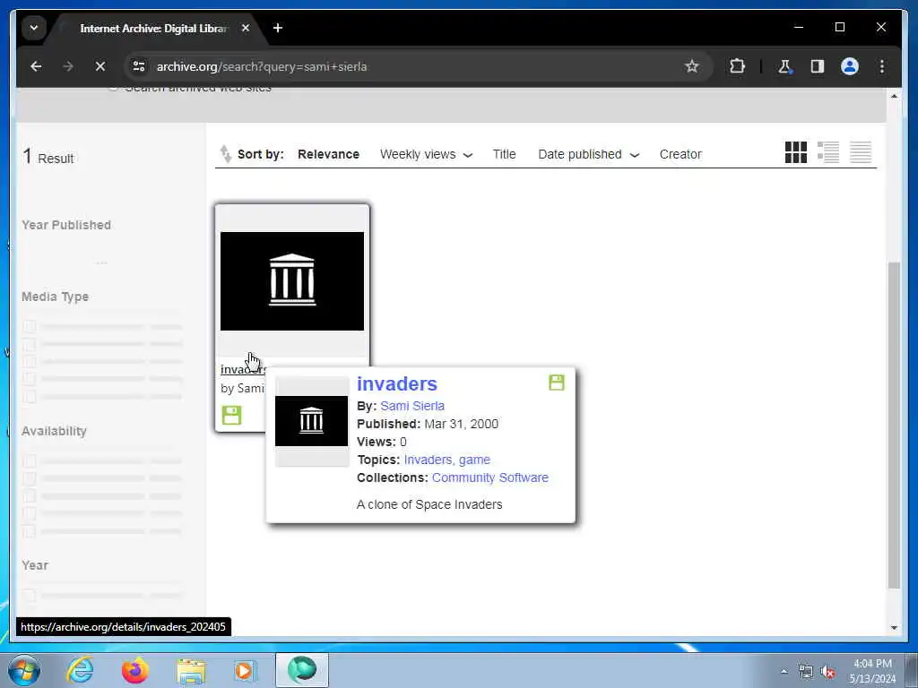
Task: Click 'A clone of Space Invaders' description
Action: 429,505
